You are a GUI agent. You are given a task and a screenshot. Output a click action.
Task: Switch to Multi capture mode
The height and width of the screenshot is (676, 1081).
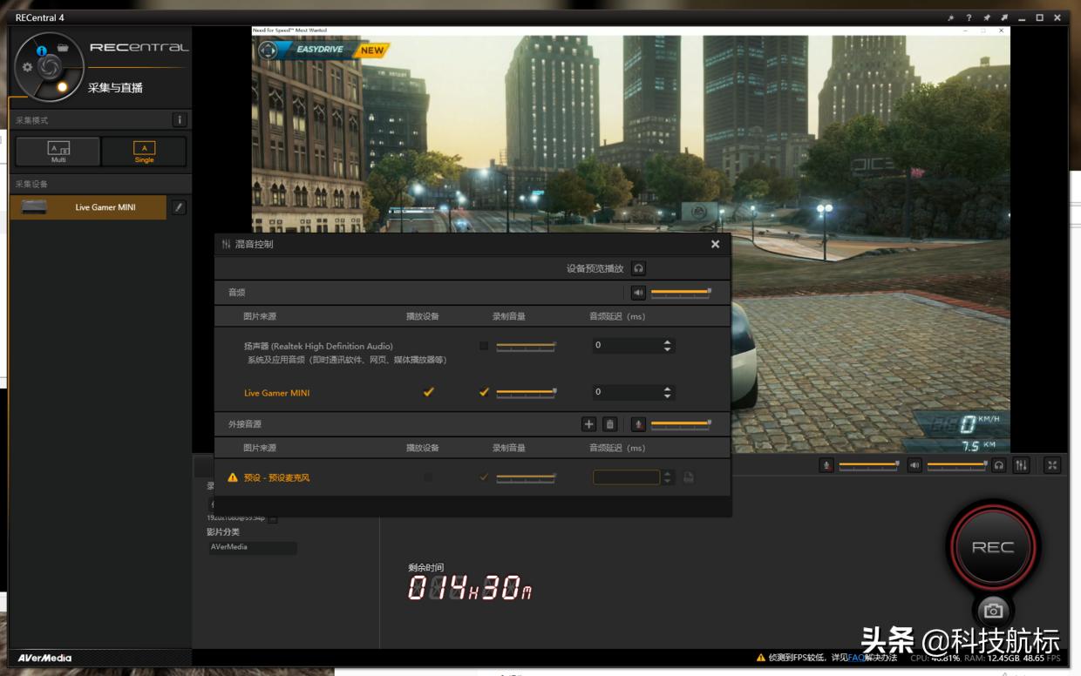click(x=58, y=152)
